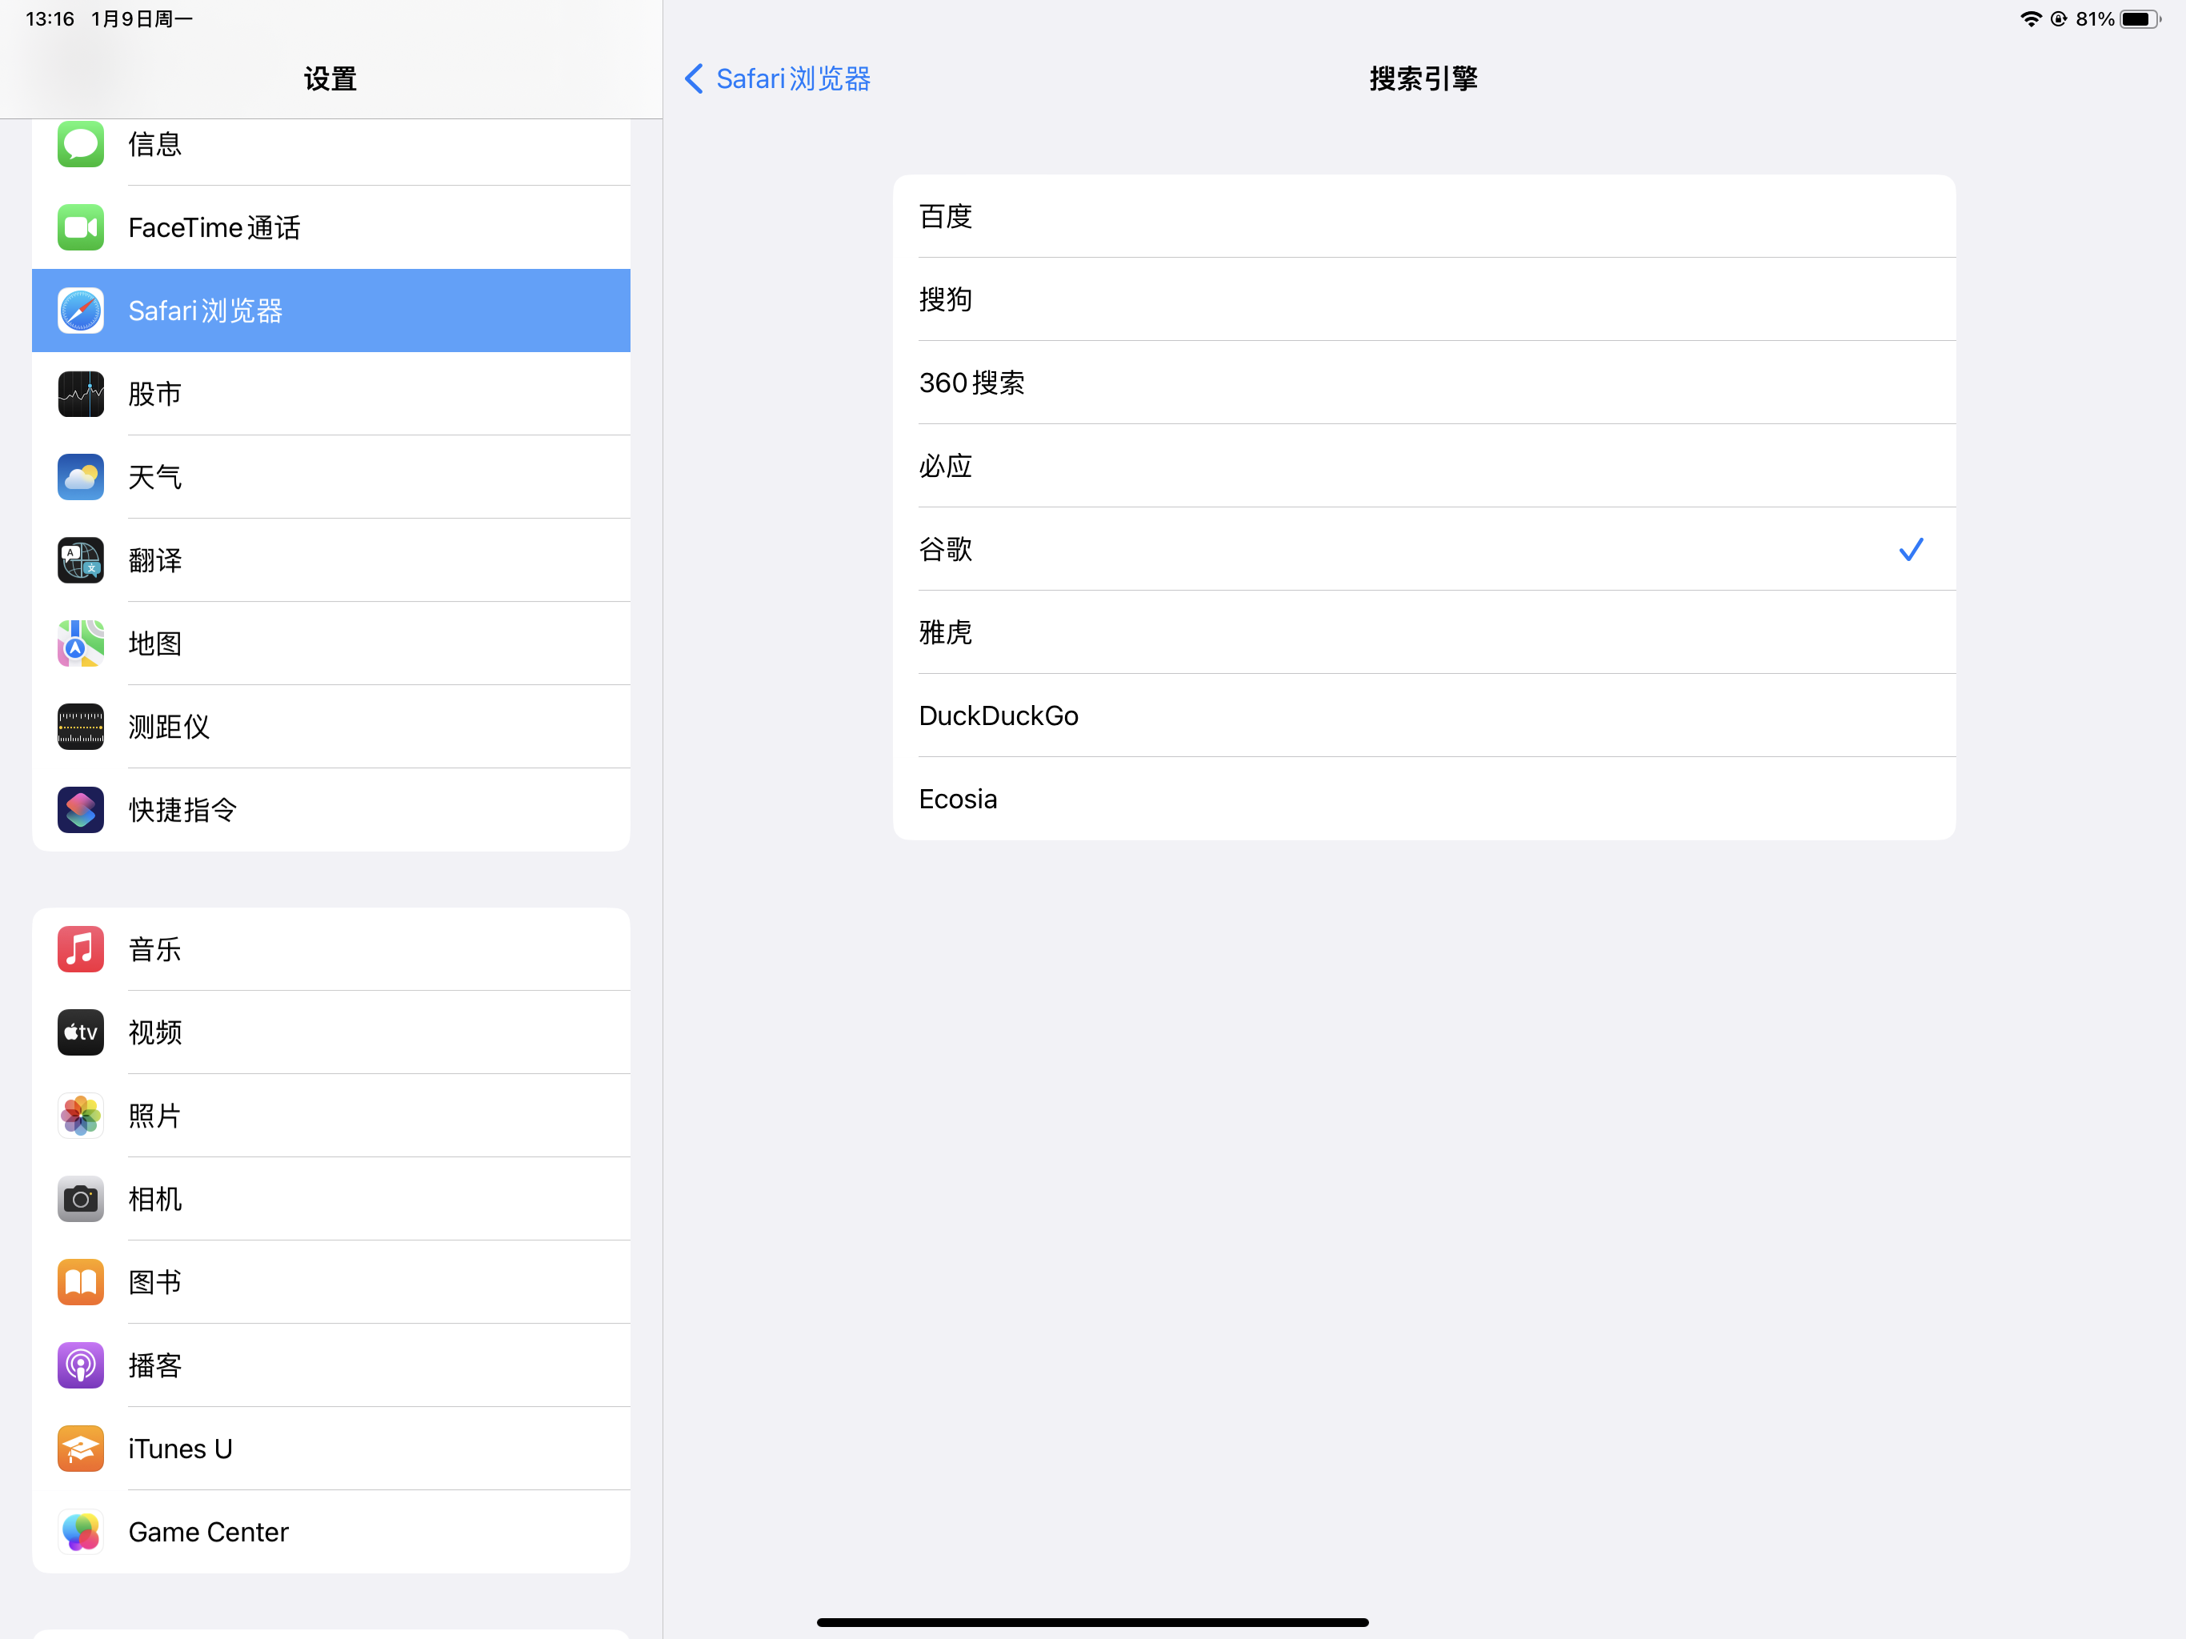The width and height of the screenshot is (2186, 1639).
Task: Tap the Weather (天气) cloud icon
Action: (x=80, y=478)
